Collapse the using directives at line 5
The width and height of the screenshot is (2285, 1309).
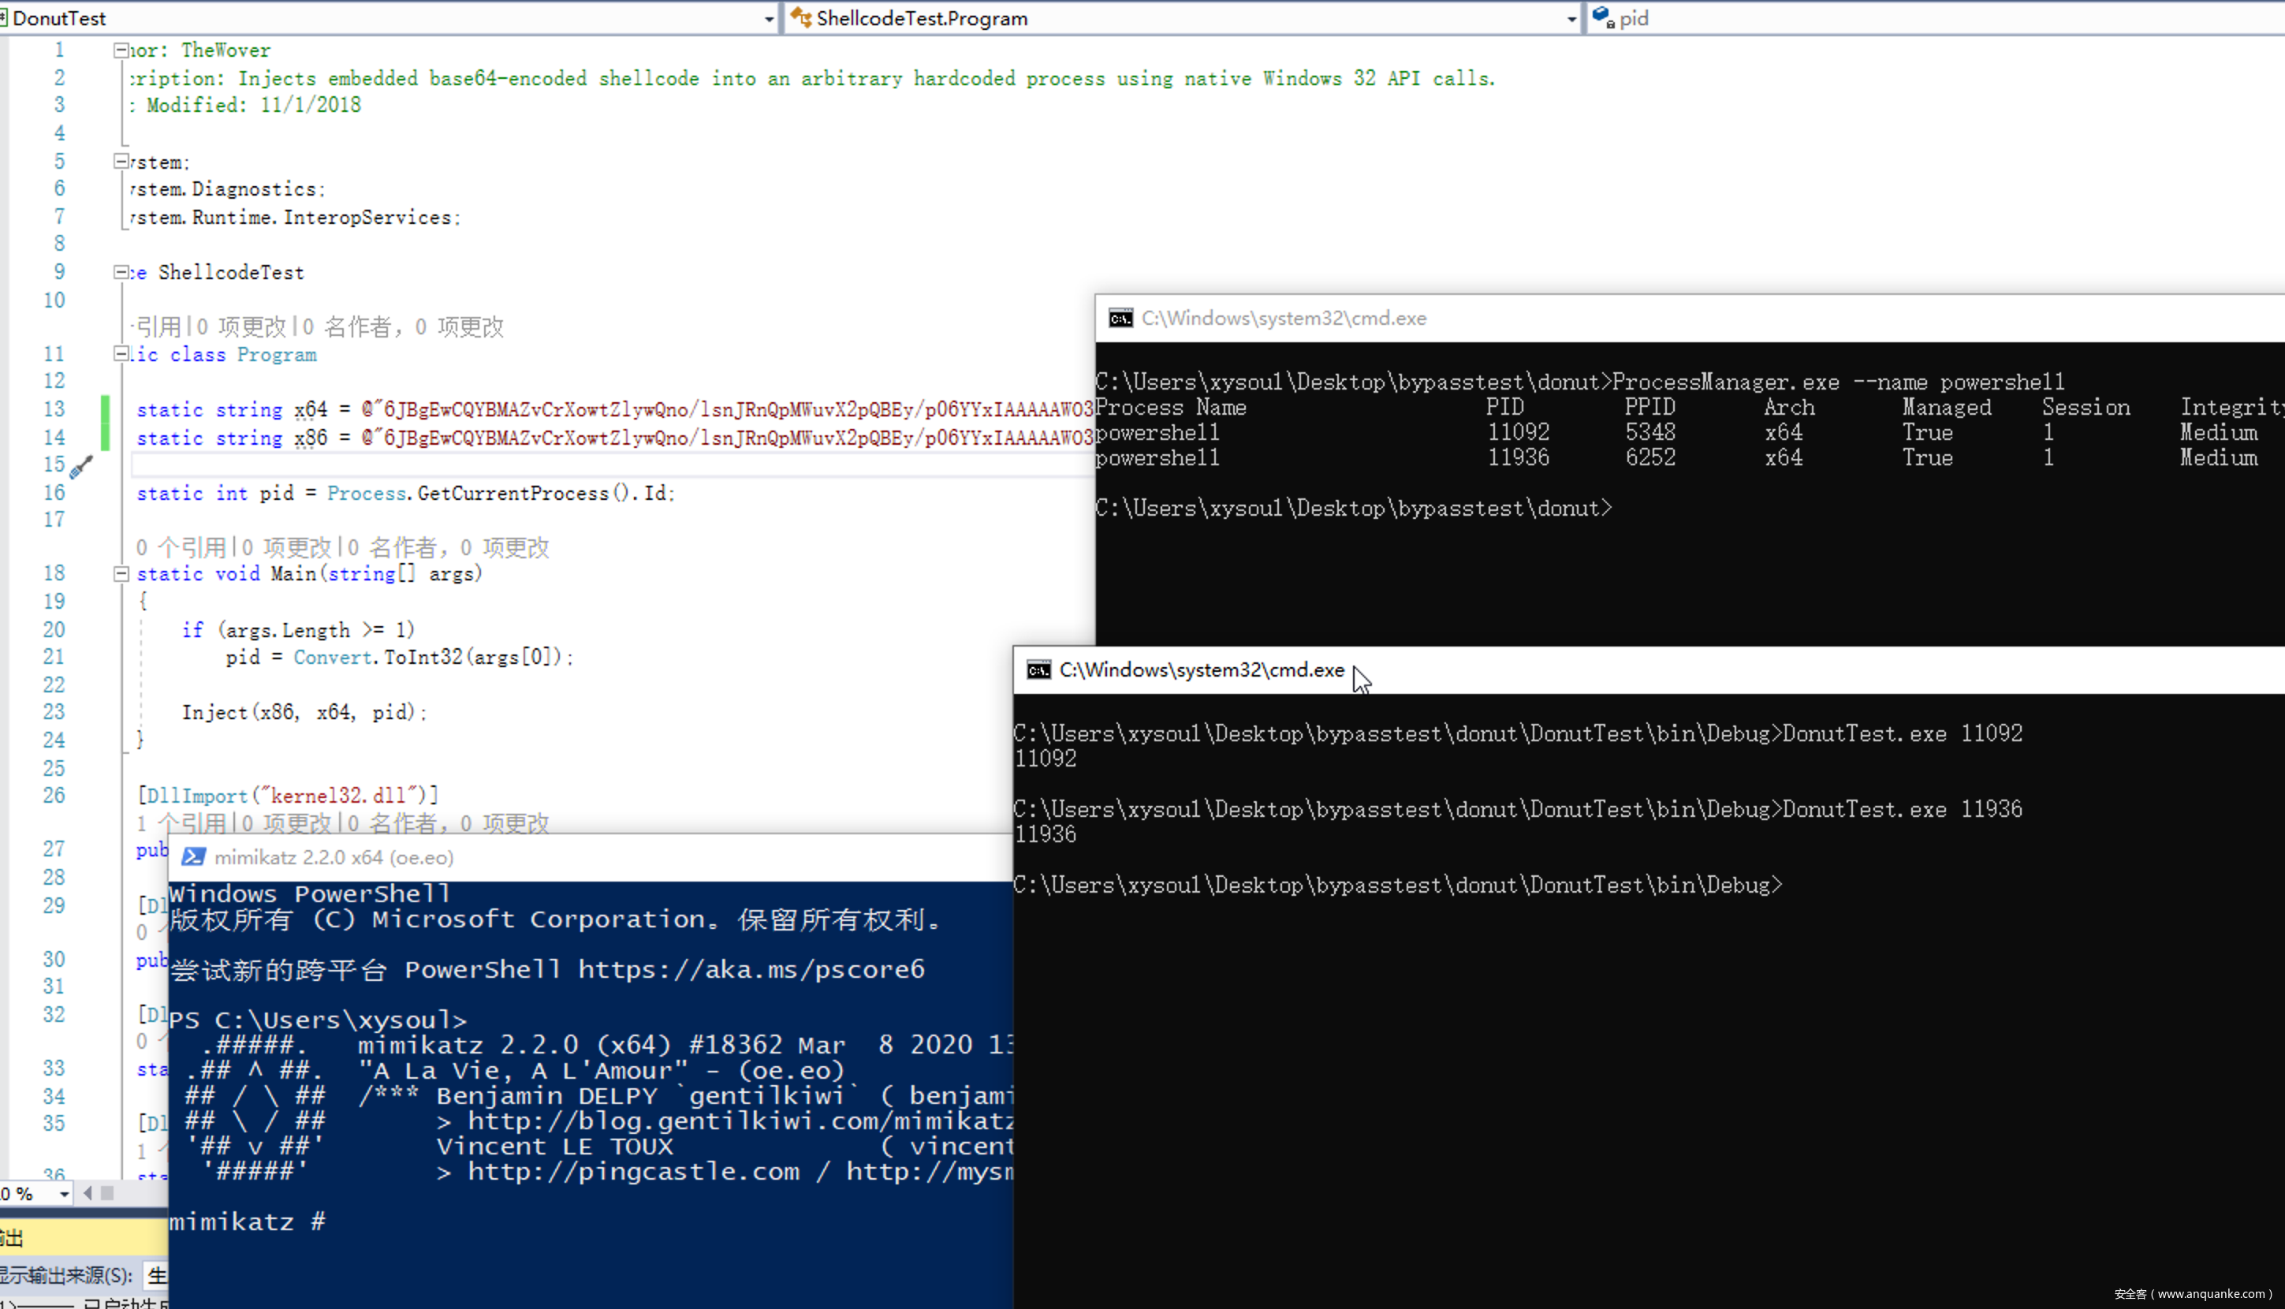[121, 162]
